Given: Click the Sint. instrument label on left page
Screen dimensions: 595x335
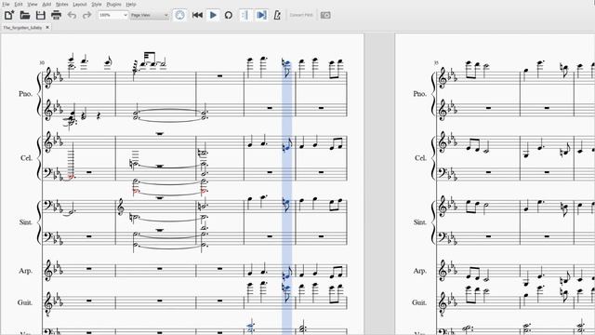Looking at the screenshot, I should tap(25, 222).
